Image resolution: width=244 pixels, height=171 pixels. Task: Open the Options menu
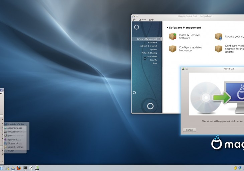click(x=142, y=20)
